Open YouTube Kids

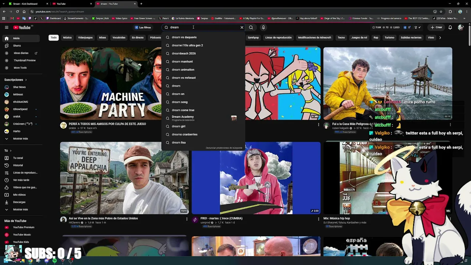click(21, 242)
